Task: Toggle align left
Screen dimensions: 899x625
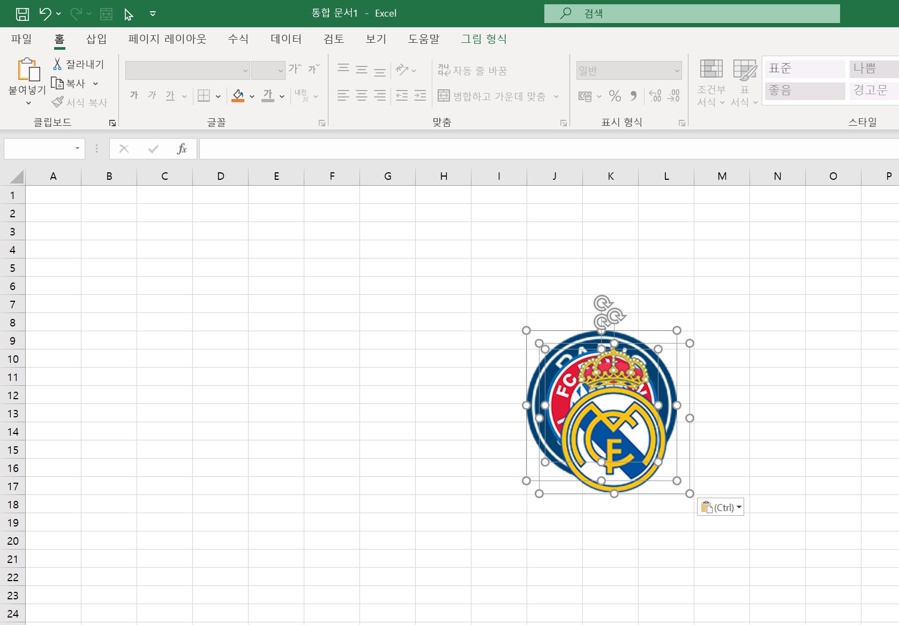Action: click(343, 96)
